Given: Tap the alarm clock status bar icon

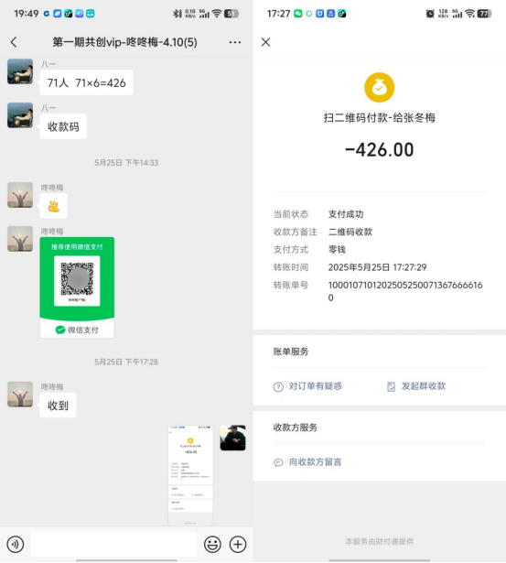Looking at the screenshot, I should pyautogui.click(x=430, y=14).
